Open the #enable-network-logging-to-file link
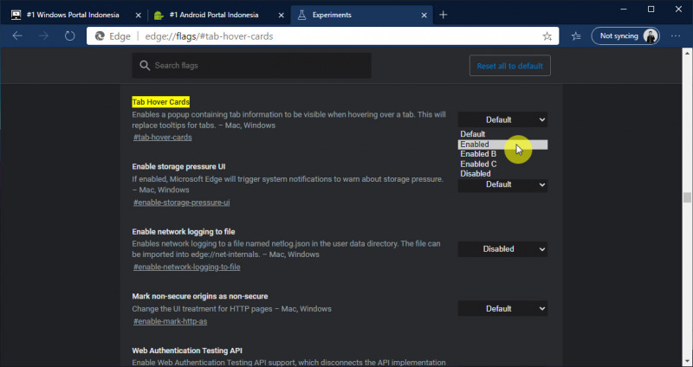693x367 pixels. (x=186, y=267)
